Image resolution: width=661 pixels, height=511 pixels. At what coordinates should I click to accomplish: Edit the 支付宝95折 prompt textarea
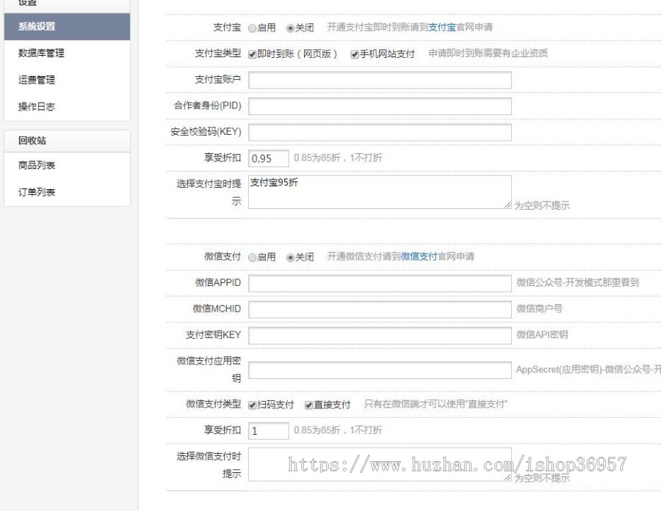(380, 192)
